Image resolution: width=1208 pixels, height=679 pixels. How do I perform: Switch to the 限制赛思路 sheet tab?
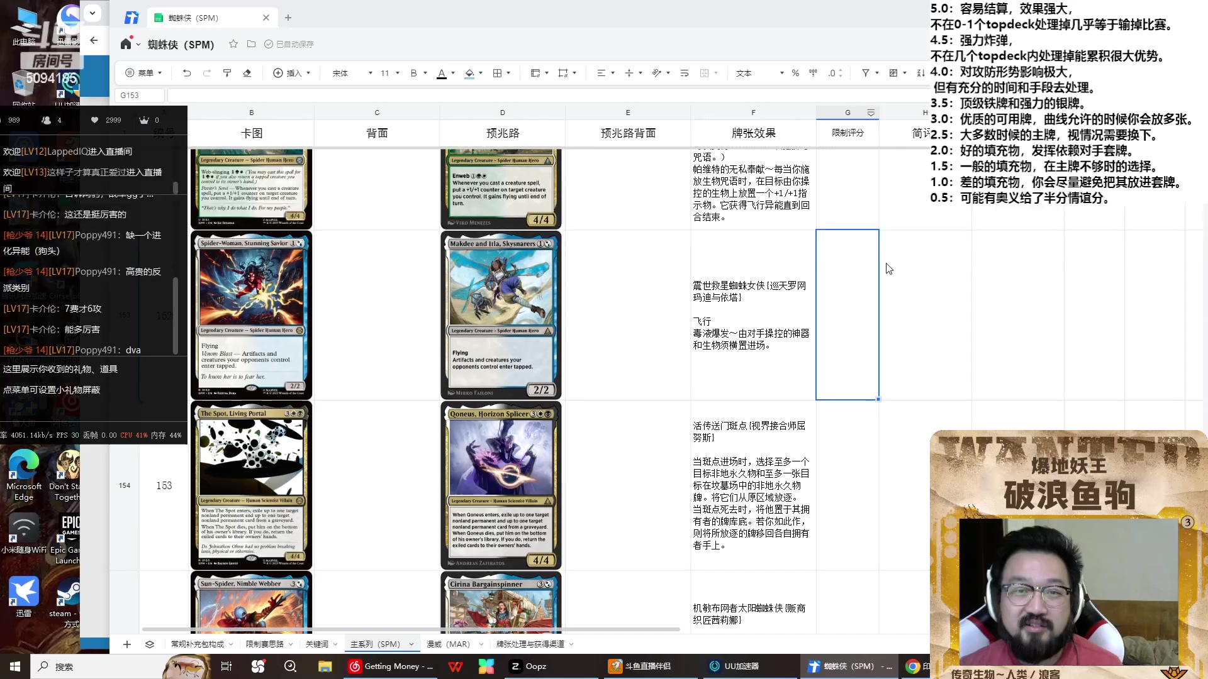point(265,644)
